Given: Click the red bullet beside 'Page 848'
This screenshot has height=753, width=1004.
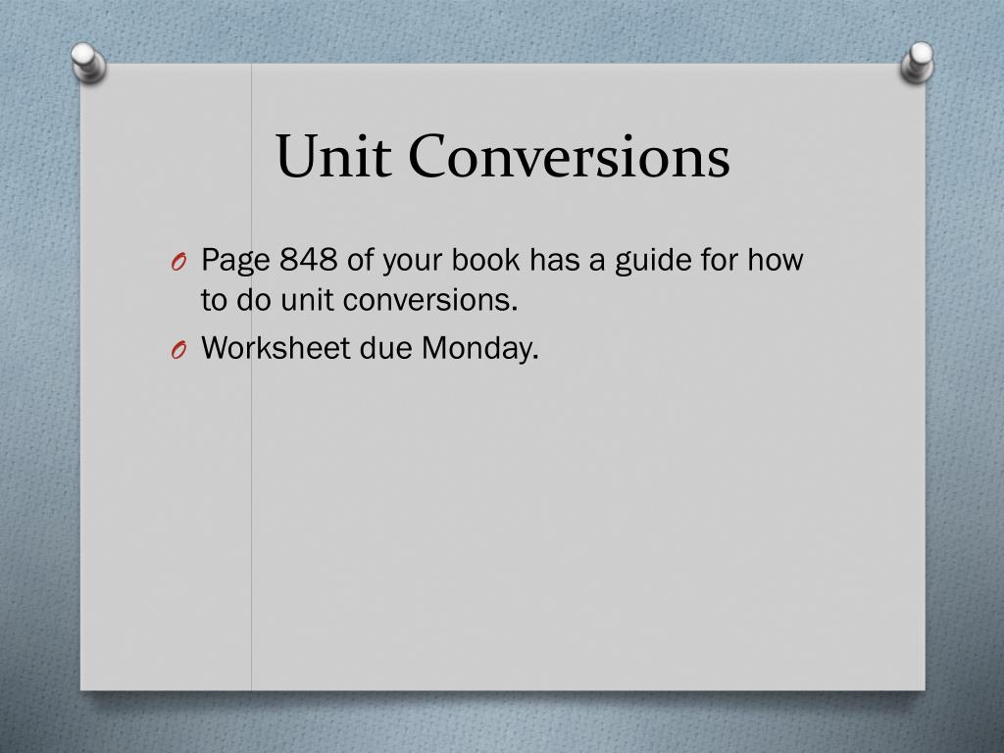Looking at the screenshot, I should click(x=178, y=262).
